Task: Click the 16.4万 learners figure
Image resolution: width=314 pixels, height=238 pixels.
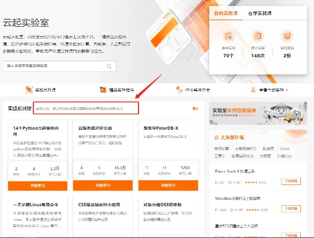Action: 120,168
